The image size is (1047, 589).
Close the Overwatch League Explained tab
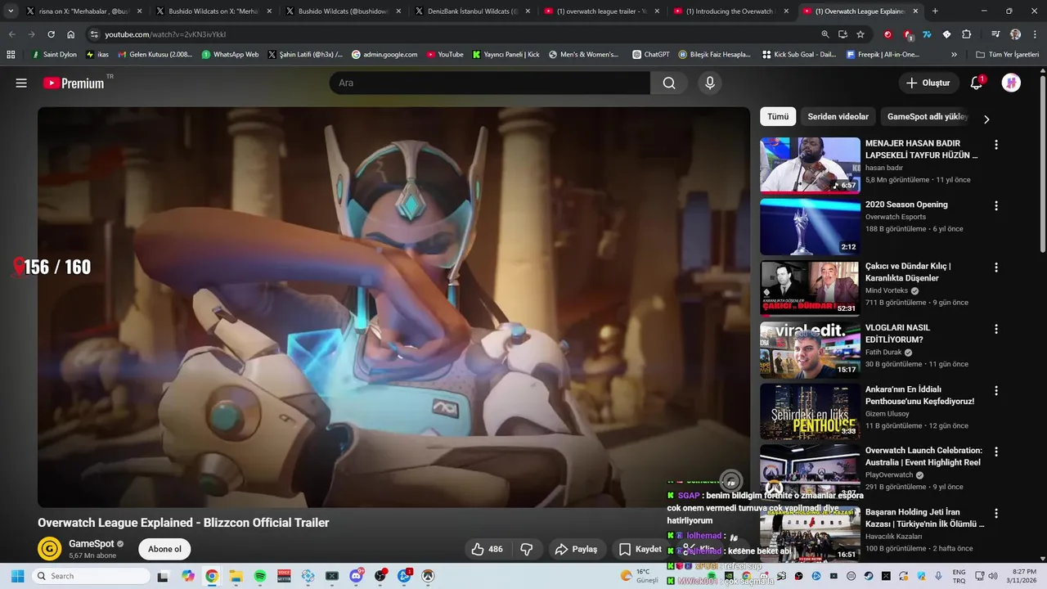[x=915, y=11]
